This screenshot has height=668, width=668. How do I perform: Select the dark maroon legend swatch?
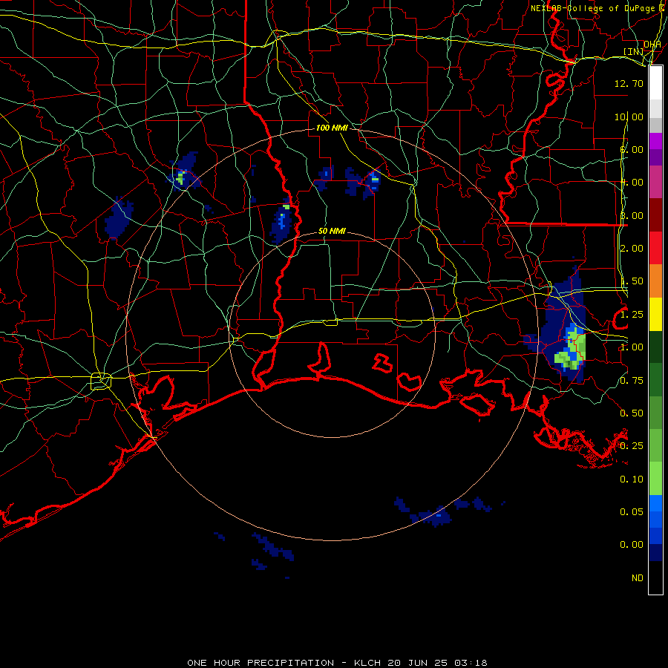tap(655, 215)
